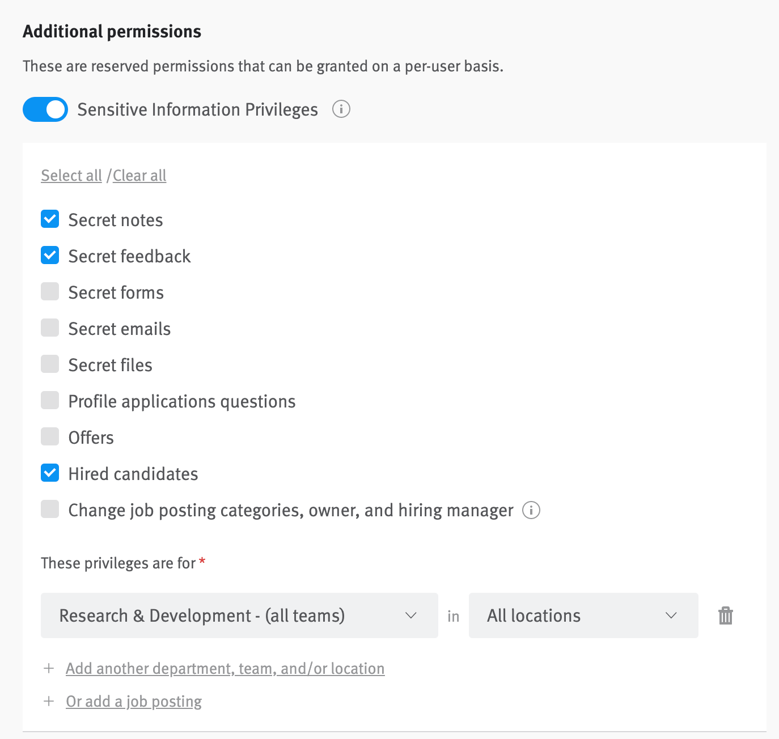The height and width of the screenshot is (739, 779).
Task: Enable the Secret forms permission
Action: (50, 292)
